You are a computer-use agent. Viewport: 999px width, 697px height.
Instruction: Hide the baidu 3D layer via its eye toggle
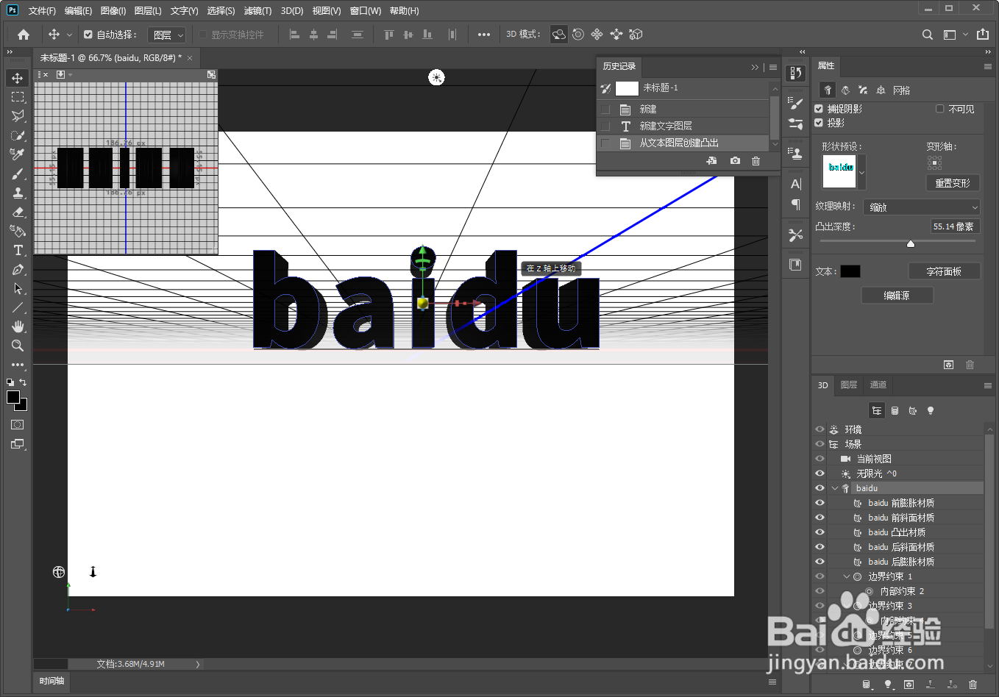tap(820, 487)
